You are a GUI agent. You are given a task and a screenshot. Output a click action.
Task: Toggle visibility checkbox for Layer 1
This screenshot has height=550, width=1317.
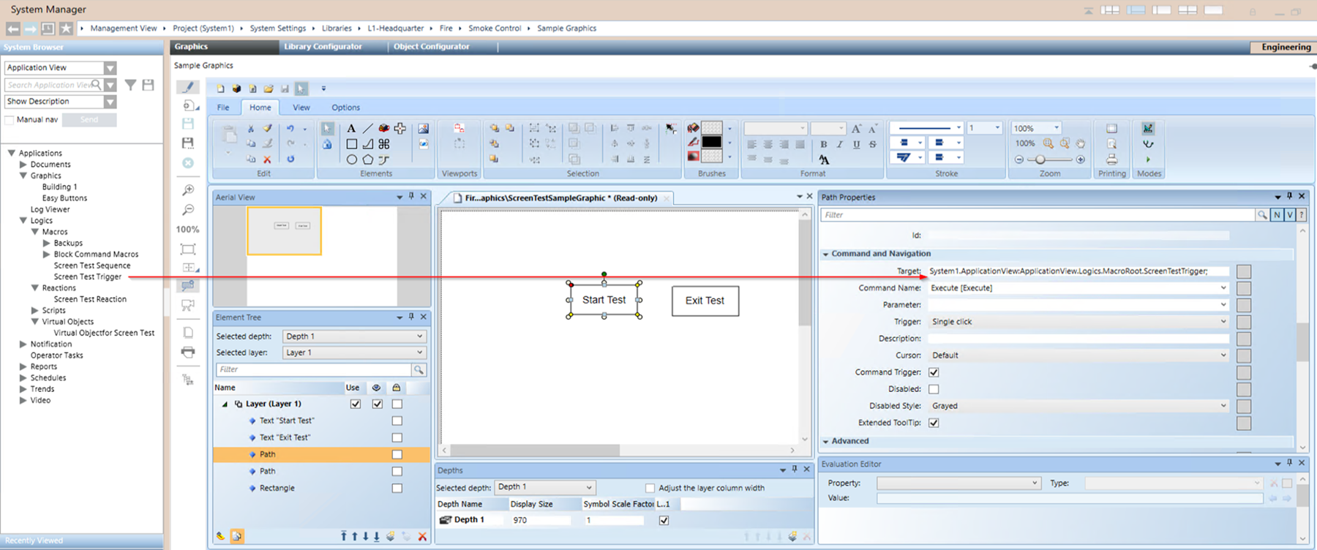coord(377,404)
